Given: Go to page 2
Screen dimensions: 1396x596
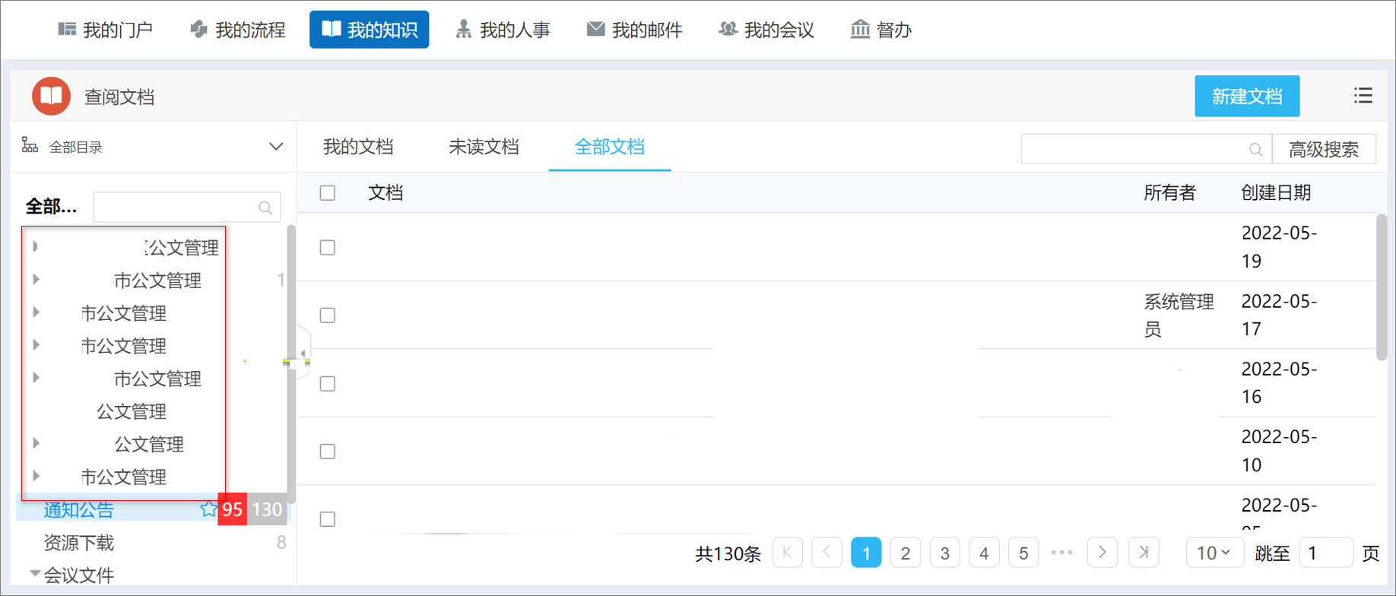Looking at the screenshot, I should [906, 553].
